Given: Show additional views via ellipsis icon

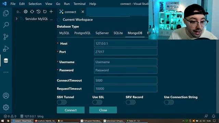Looking at the screenshot, I should [x=6, y=72].
